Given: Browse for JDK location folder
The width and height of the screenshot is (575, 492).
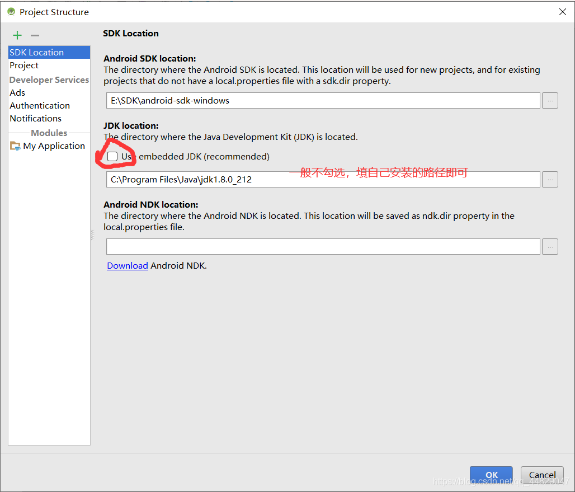Looking at the screenshot, I should (x=550, y=180).
